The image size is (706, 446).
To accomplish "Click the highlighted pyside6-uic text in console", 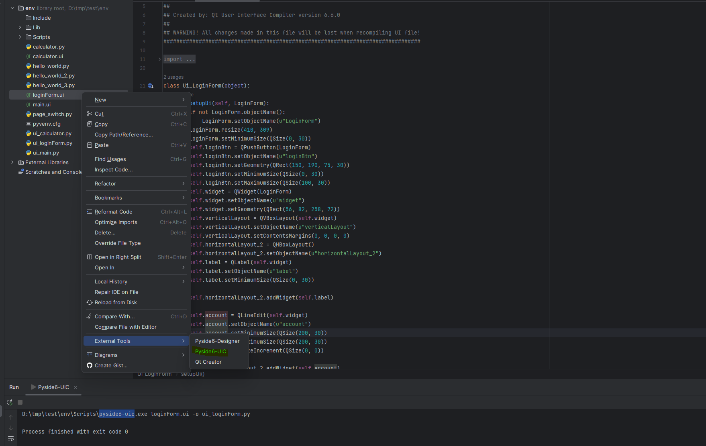I will click(x=117, y=414).
